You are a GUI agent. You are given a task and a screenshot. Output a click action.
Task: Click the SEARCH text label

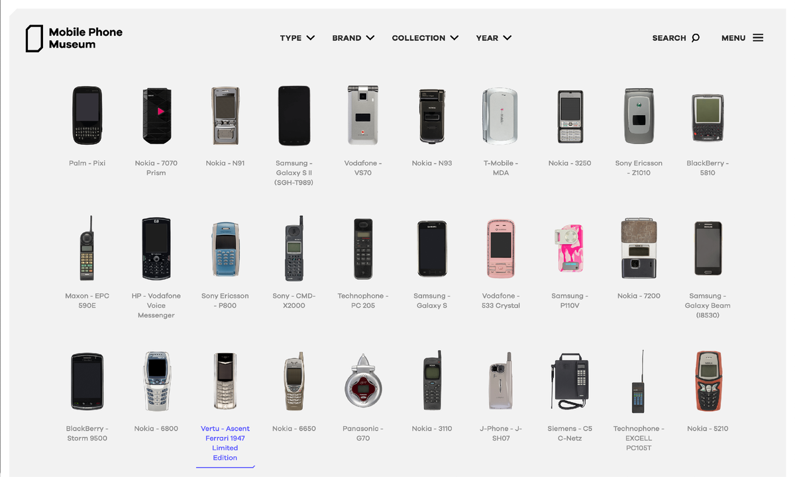tap(669, 38)
